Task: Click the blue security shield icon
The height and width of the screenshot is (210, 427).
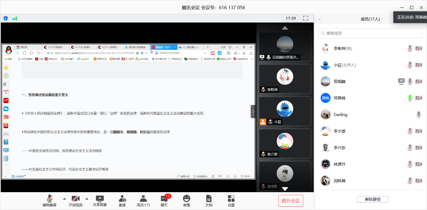Action: coord(5,18)
